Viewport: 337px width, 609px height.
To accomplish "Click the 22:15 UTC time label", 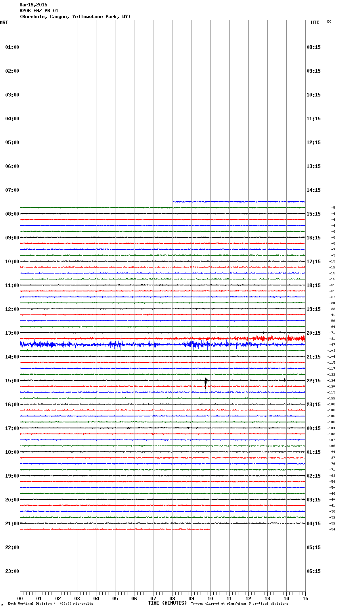I will tap(314, 381).
